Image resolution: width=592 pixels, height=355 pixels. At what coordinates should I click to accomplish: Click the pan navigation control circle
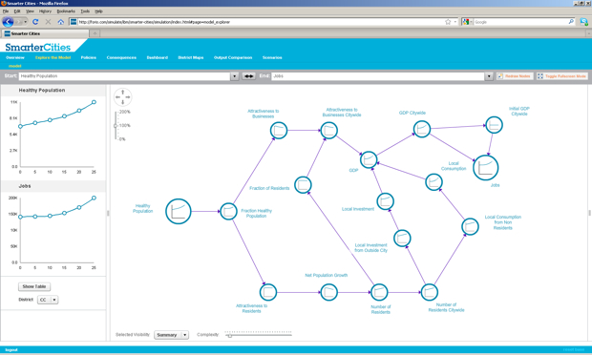pyautogui.click(x=123, y=97)
